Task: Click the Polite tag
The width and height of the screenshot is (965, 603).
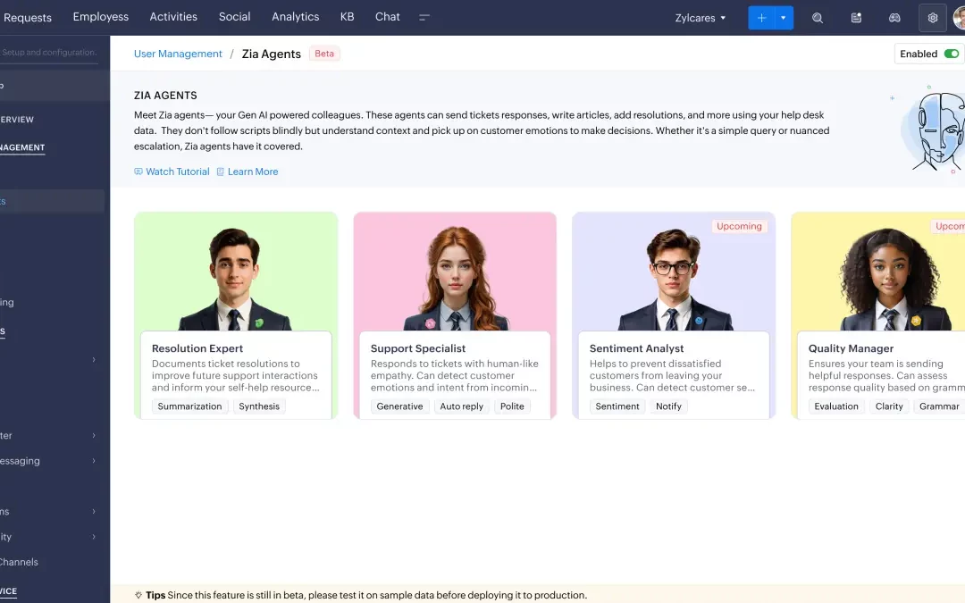Action: (x=512, y=406)
